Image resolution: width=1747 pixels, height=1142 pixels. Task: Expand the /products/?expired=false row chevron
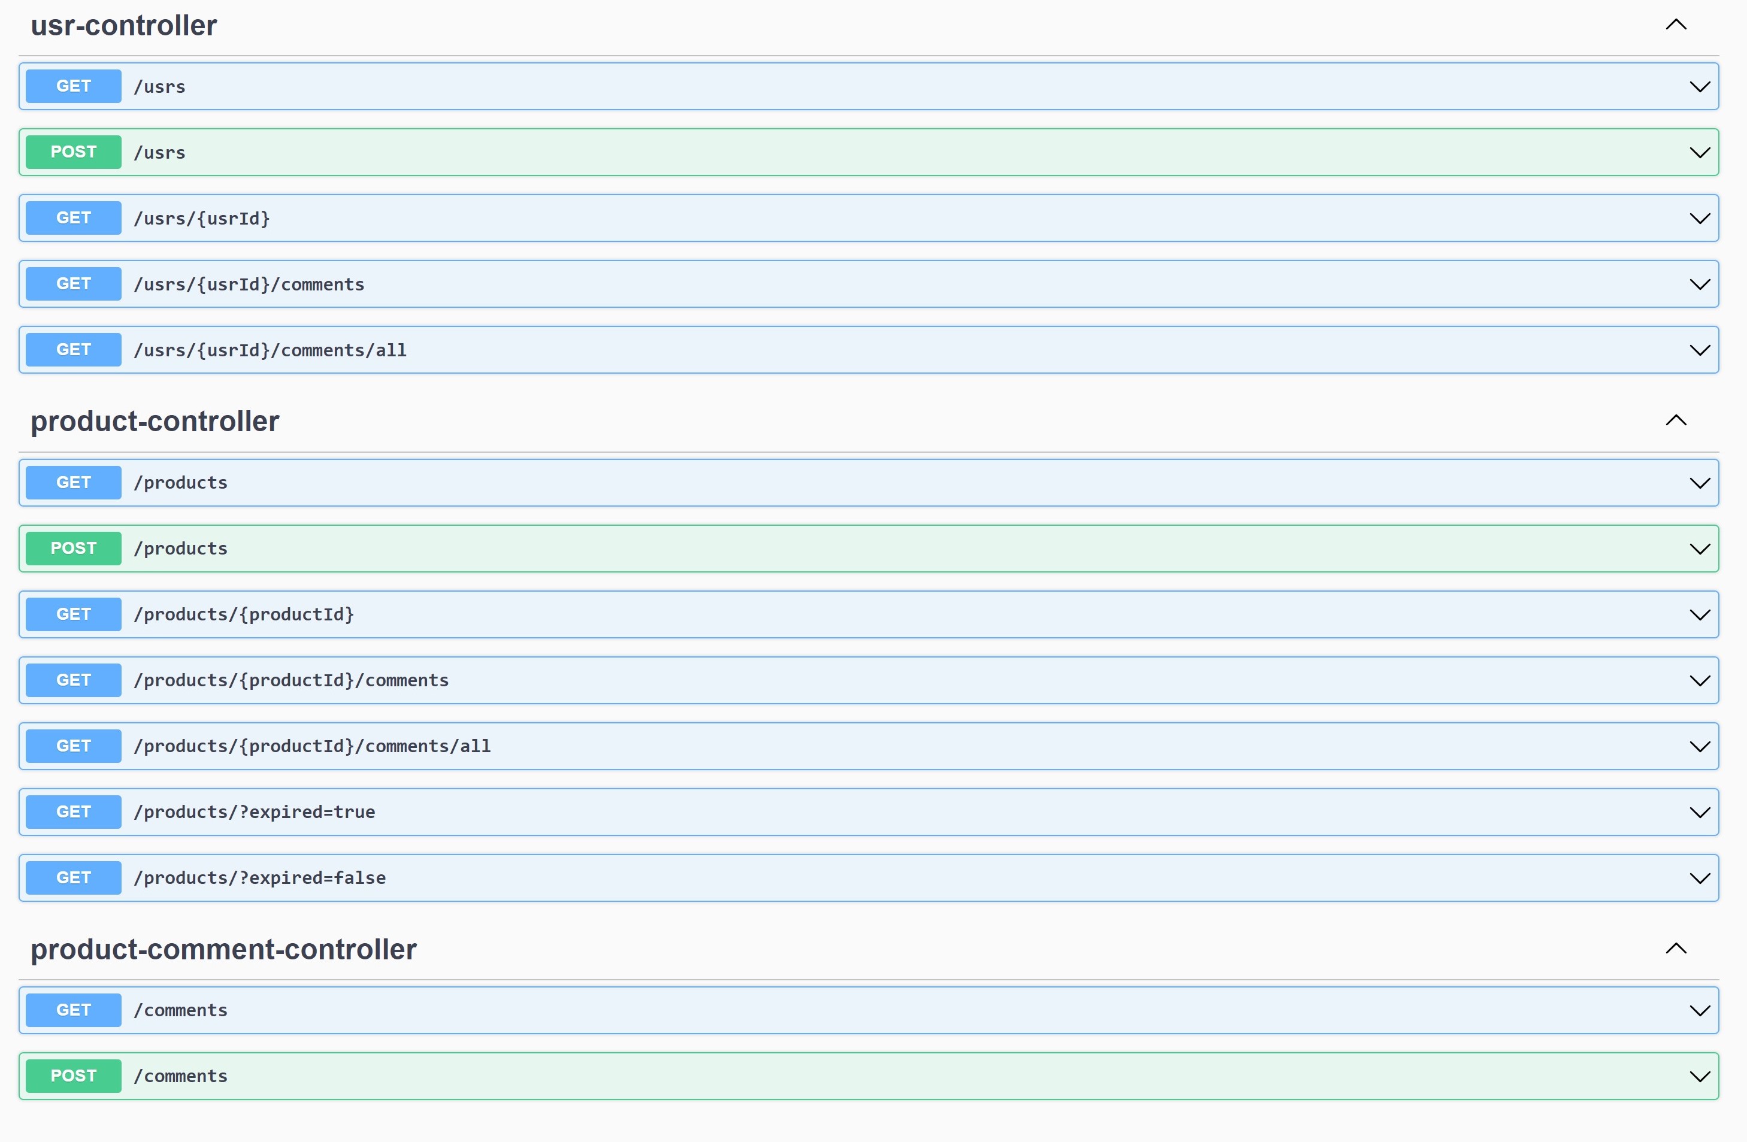click(x=1699, y=878)
